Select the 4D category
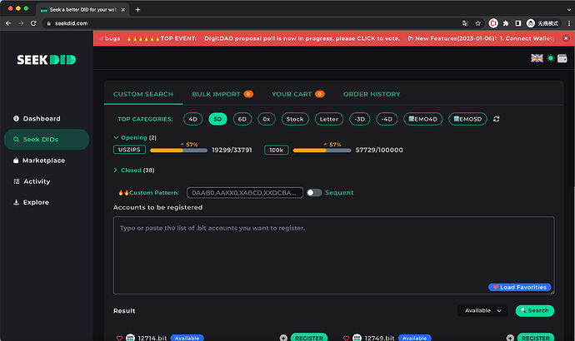This screenshot has width=575, height=341. 192,119
